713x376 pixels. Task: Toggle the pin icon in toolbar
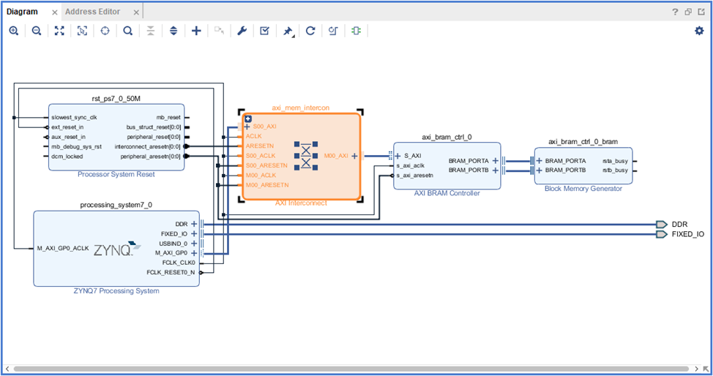click(x=288, y=31)
